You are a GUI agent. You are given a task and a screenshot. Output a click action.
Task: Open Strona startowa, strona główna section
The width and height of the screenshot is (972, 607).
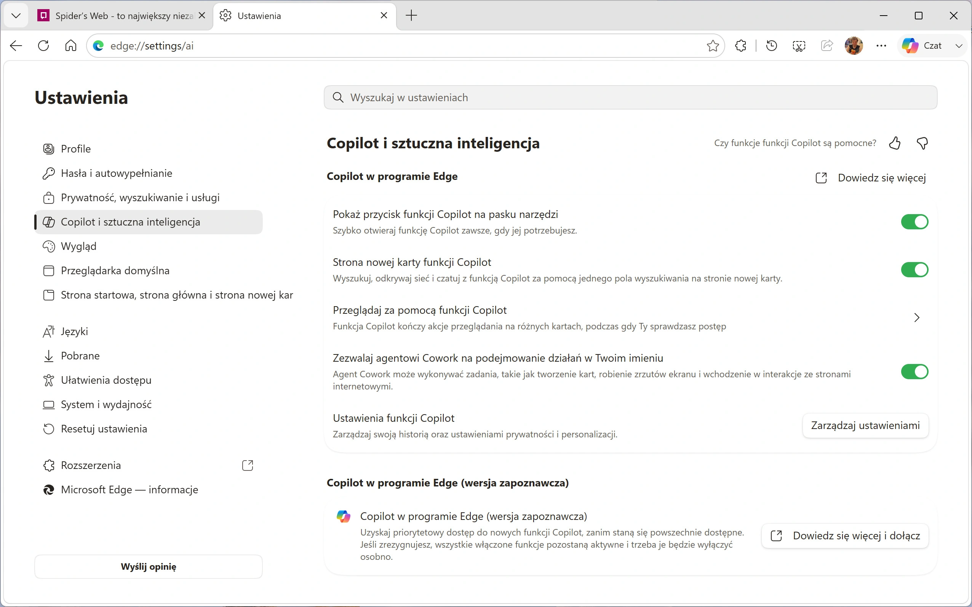[165, 295]
